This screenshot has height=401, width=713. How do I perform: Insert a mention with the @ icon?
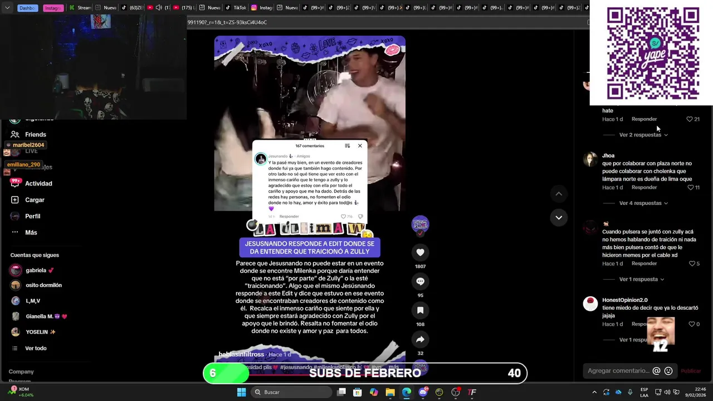click(656, 371)
